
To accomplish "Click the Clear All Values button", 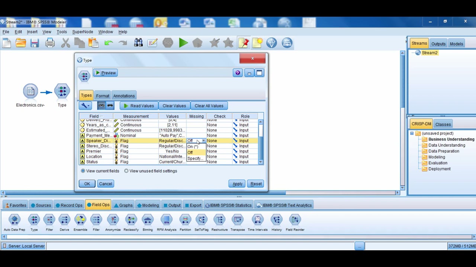I will tap(209, 106).
